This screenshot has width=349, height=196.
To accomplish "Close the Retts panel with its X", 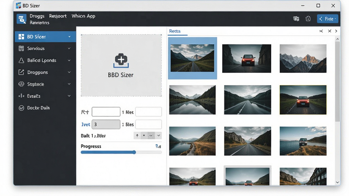I will coord(330,31).
